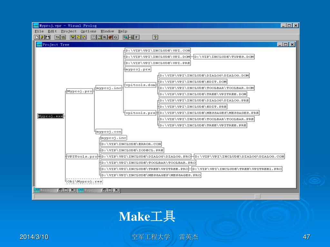
Task: Open the File menu
Action: 39,31
